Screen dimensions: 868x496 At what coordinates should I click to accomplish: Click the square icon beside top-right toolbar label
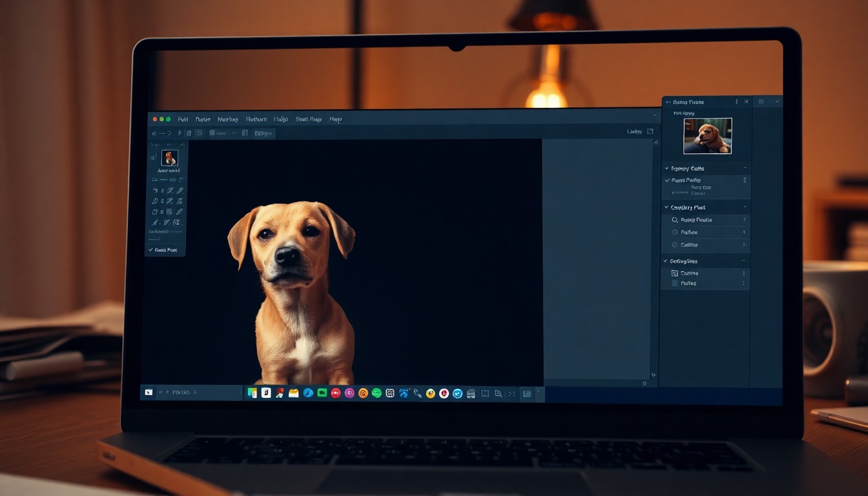pyautogui.click(x=650, y=132)
